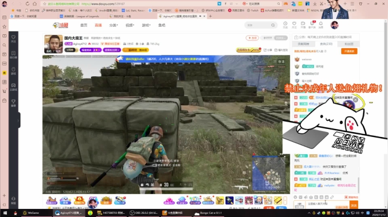Screen dimensions: 388x217
Task: Click the rocket gift icon on a dark background
Action: click(230, 200)
